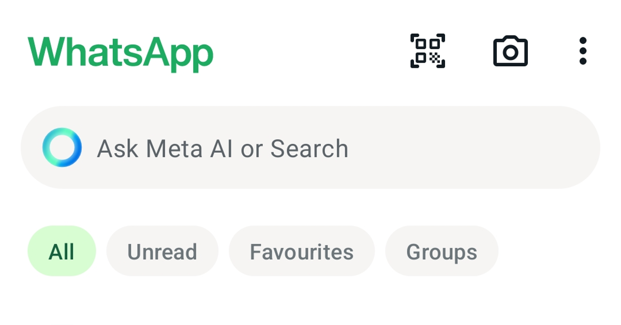Switch to the Groups filter
The image size is (621, 325).
[441, 251]
